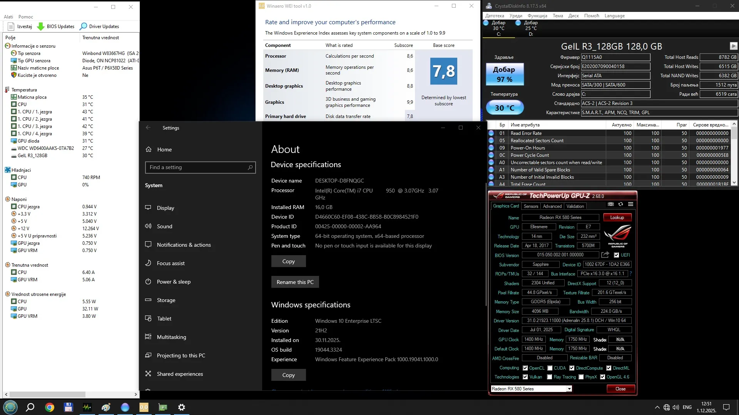Image resolution: width=739 pixels, height=415 pixels.
Task: Toggle the UEFI checkbox in GPU-Z
Action: click(x=617, y=255)
